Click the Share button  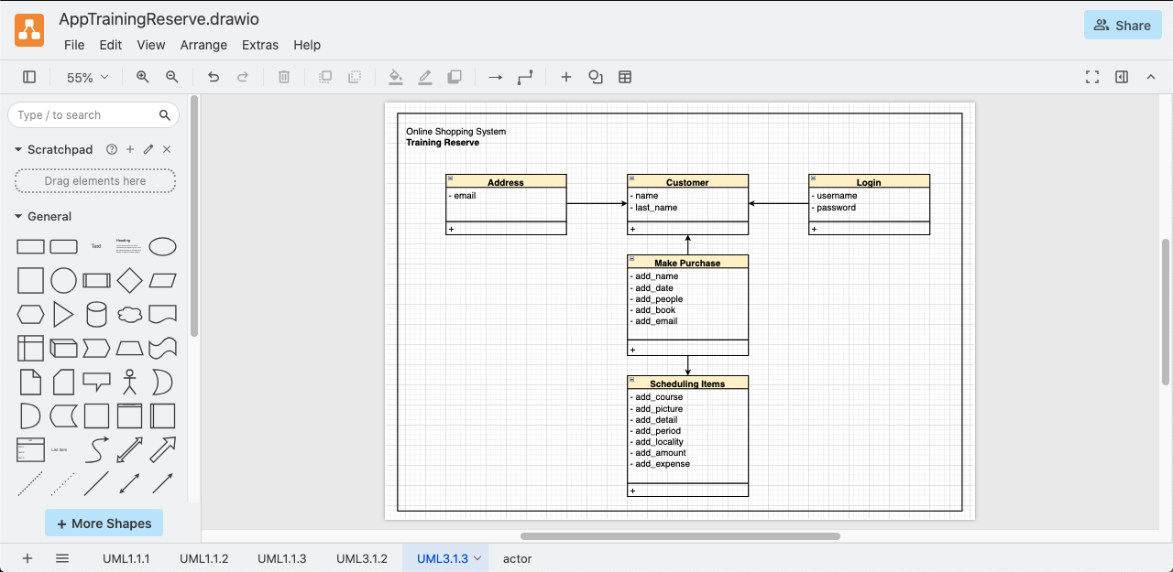1123,26
